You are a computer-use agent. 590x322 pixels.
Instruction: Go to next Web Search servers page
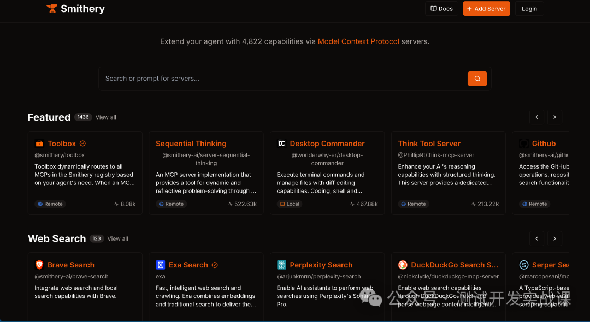tap(554, 238)
